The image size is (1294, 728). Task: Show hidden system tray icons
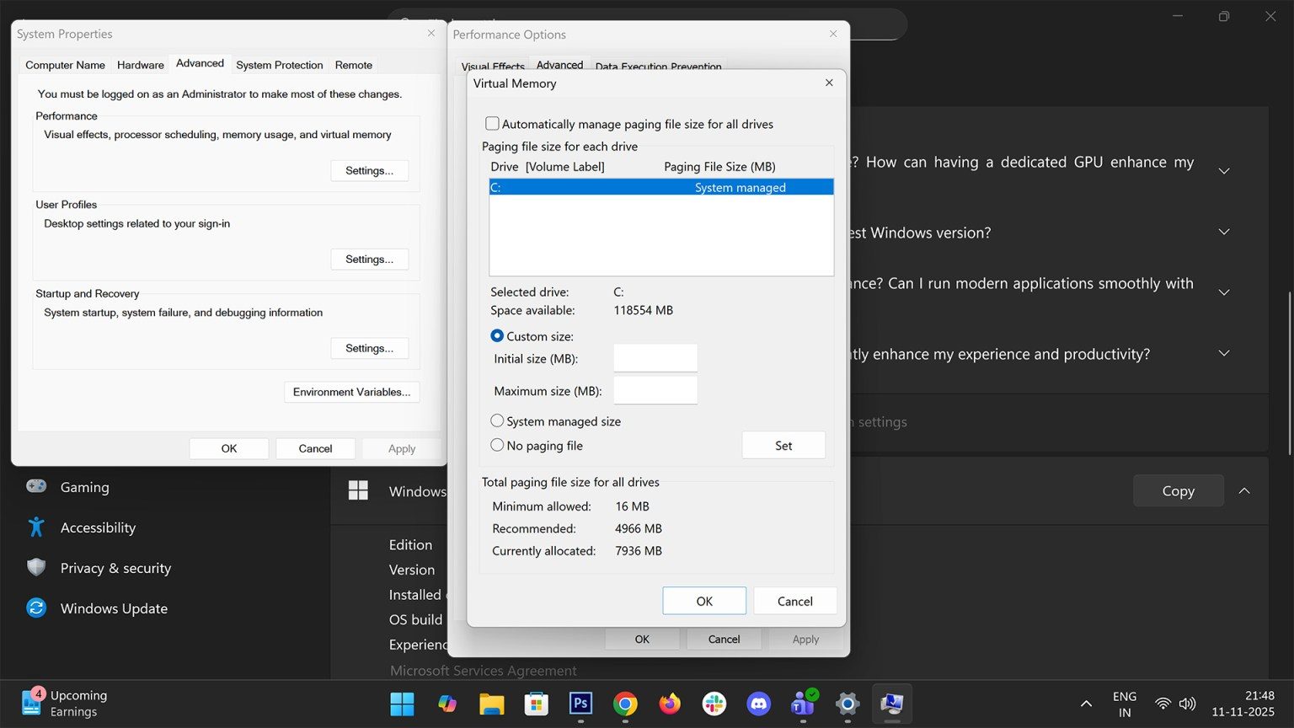click(1086, 704)
